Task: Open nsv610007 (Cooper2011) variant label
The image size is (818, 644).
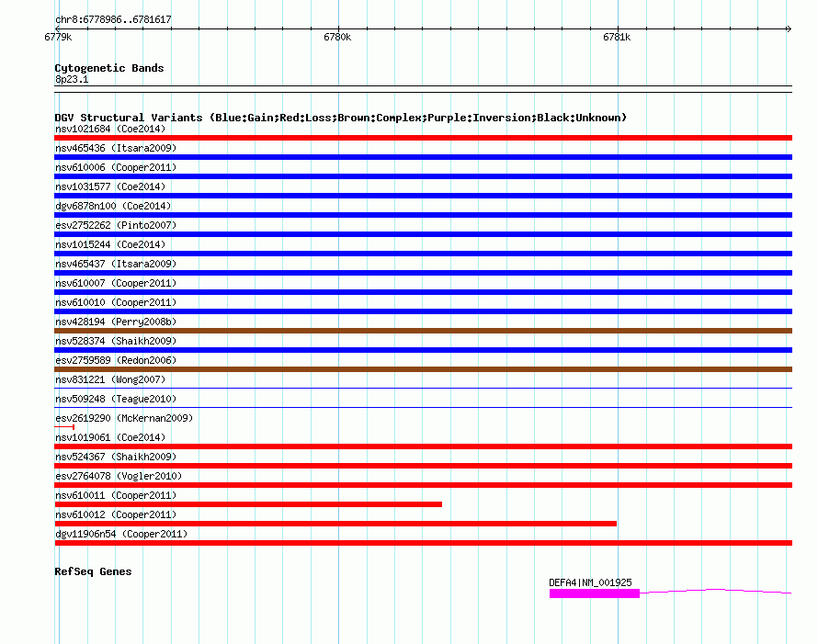Action: tap(116, 283)
